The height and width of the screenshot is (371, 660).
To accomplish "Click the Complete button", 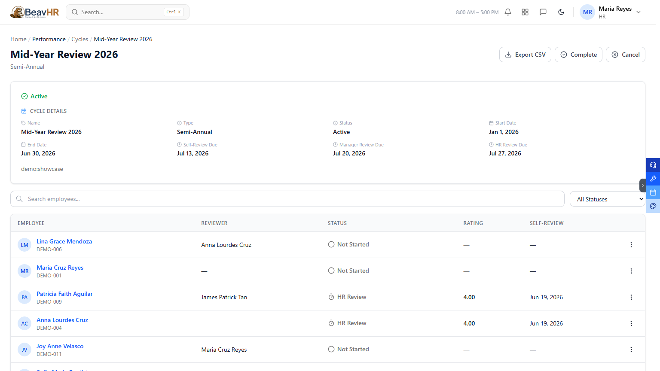I will pyautogui.click(x=578, y=55).
